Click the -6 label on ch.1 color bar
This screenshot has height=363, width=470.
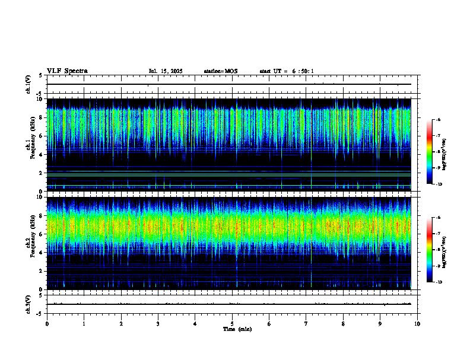pyautogui.click(x=439, y=120)
